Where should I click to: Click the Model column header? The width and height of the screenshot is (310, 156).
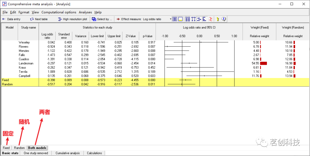(9, 28)
